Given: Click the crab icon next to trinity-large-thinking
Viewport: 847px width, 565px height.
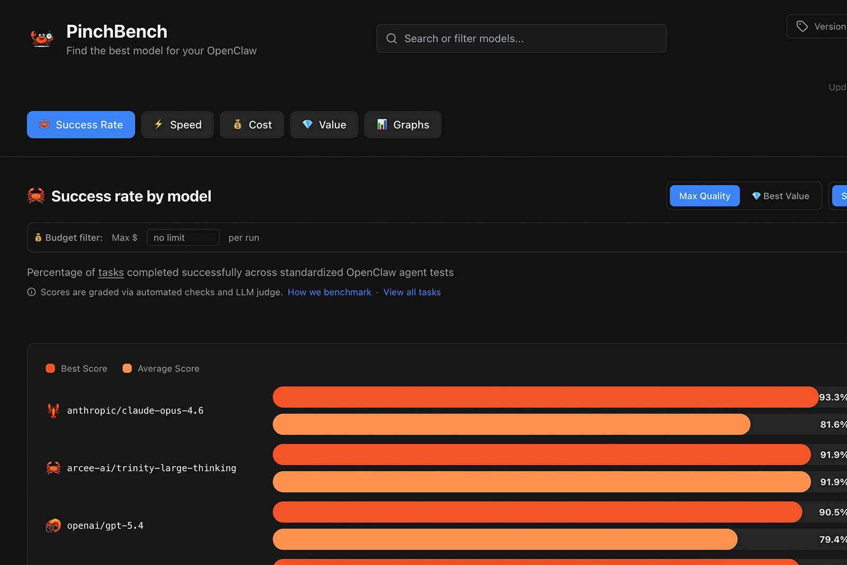Looking at the screenshot, I should [x=53, y=468].
